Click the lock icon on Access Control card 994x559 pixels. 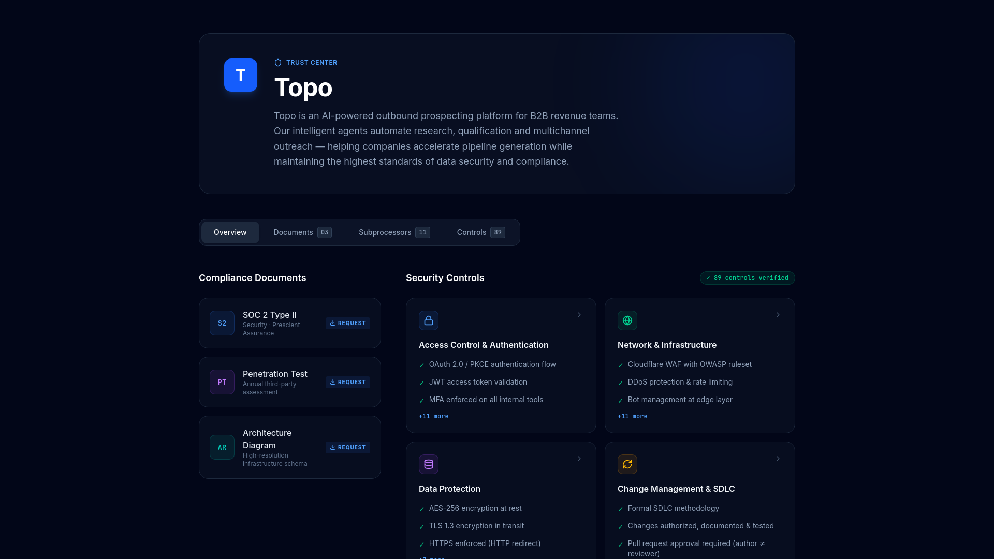429,320
